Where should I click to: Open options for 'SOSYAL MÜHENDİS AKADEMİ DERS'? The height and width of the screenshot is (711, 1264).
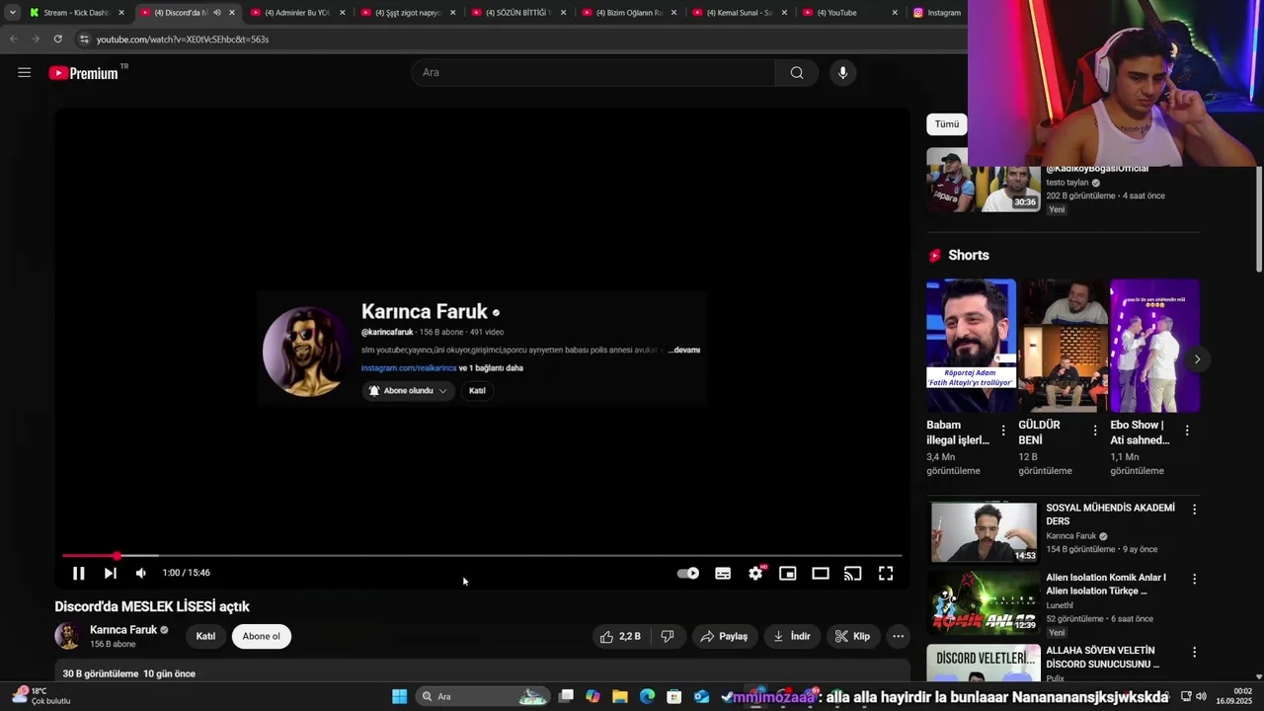coord(1194,510)
